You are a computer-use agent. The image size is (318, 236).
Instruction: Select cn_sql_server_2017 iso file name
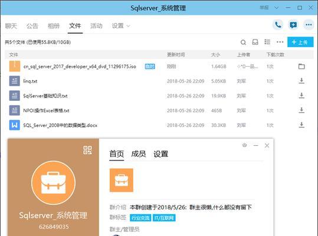coord(80,67)
